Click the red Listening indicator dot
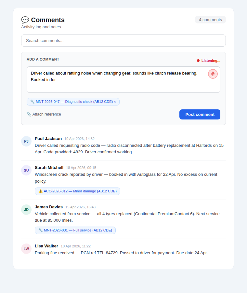 pos(199,61)
